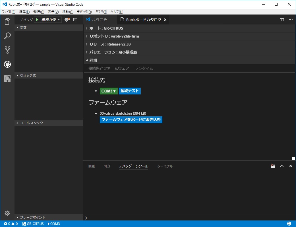Open the 出力 panel tab
Viewport: 296px width, 227px height.
[x=107, y=166]
